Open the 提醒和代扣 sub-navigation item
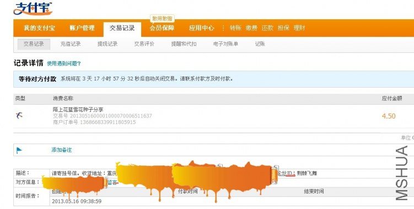This screenshot has height=209, width=414. [184, 44]
